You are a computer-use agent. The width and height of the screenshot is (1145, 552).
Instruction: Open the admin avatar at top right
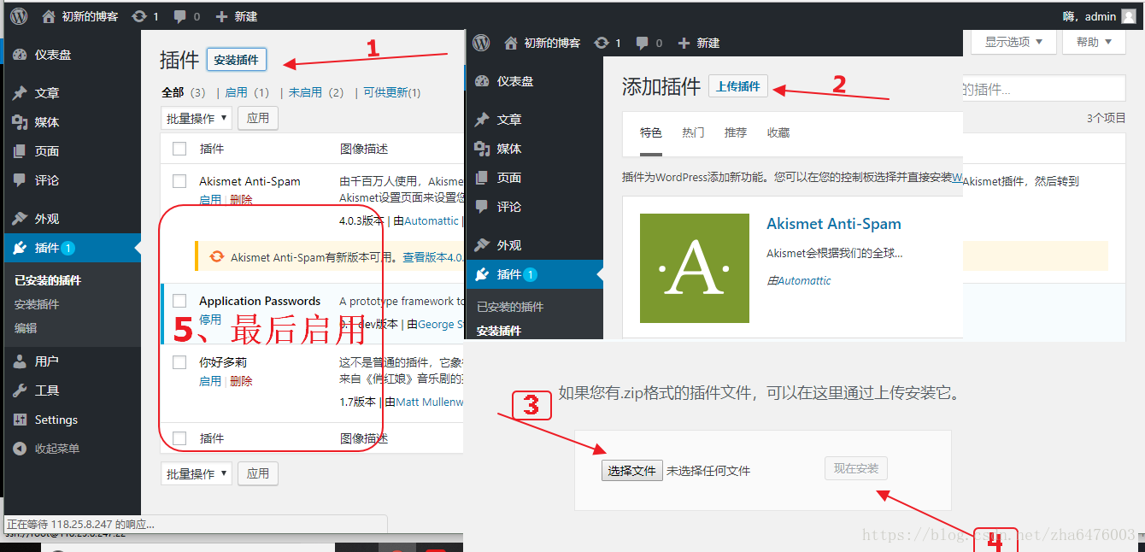(x=1129, y=16)
